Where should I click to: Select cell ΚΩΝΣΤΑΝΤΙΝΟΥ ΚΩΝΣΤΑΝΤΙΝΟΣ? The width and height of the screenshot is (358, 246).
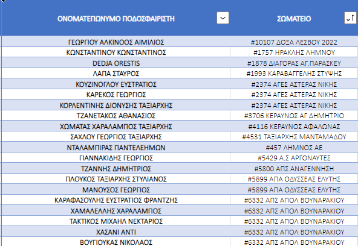pyautogui.click(x=116, y=52)
